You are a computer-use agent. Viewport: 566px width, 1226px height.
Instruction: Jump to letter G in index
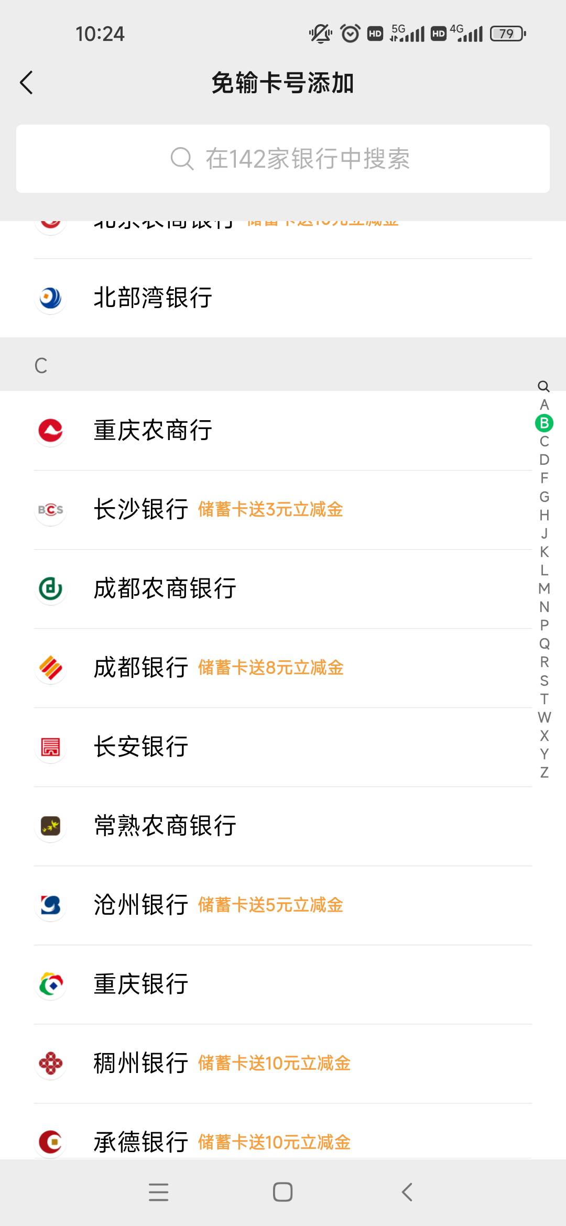coord(545,497)
